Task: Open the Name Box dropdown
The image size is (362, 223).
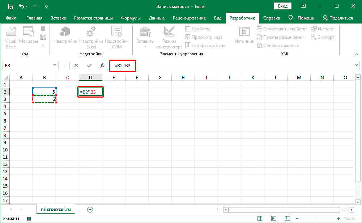Action: (55, 65)
